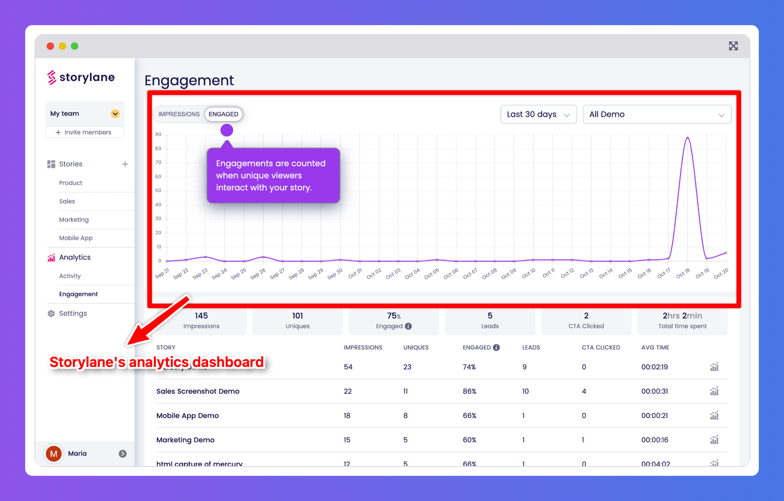Select the Sales stories folder
784x501 pixels.
coord(67,201)
